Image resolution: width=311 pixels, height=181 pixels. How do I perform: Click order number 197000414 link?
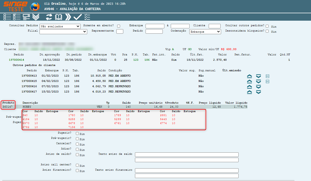(16, 60)
